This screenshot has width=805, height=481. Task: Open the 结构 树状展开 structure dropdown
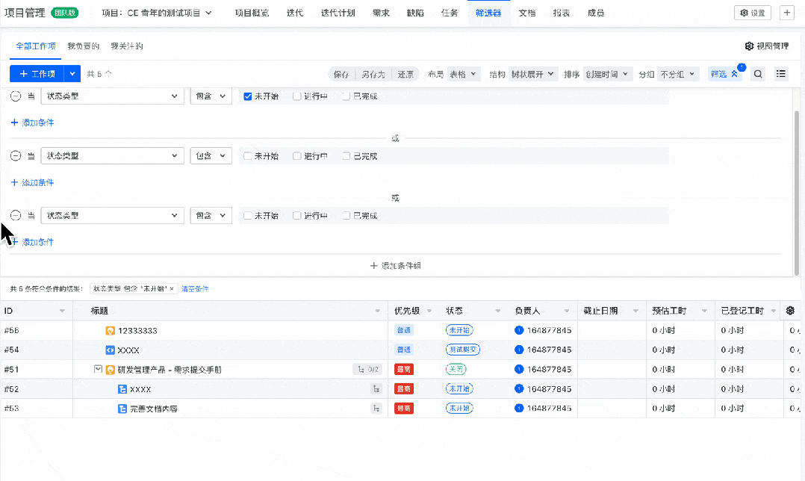532,74
